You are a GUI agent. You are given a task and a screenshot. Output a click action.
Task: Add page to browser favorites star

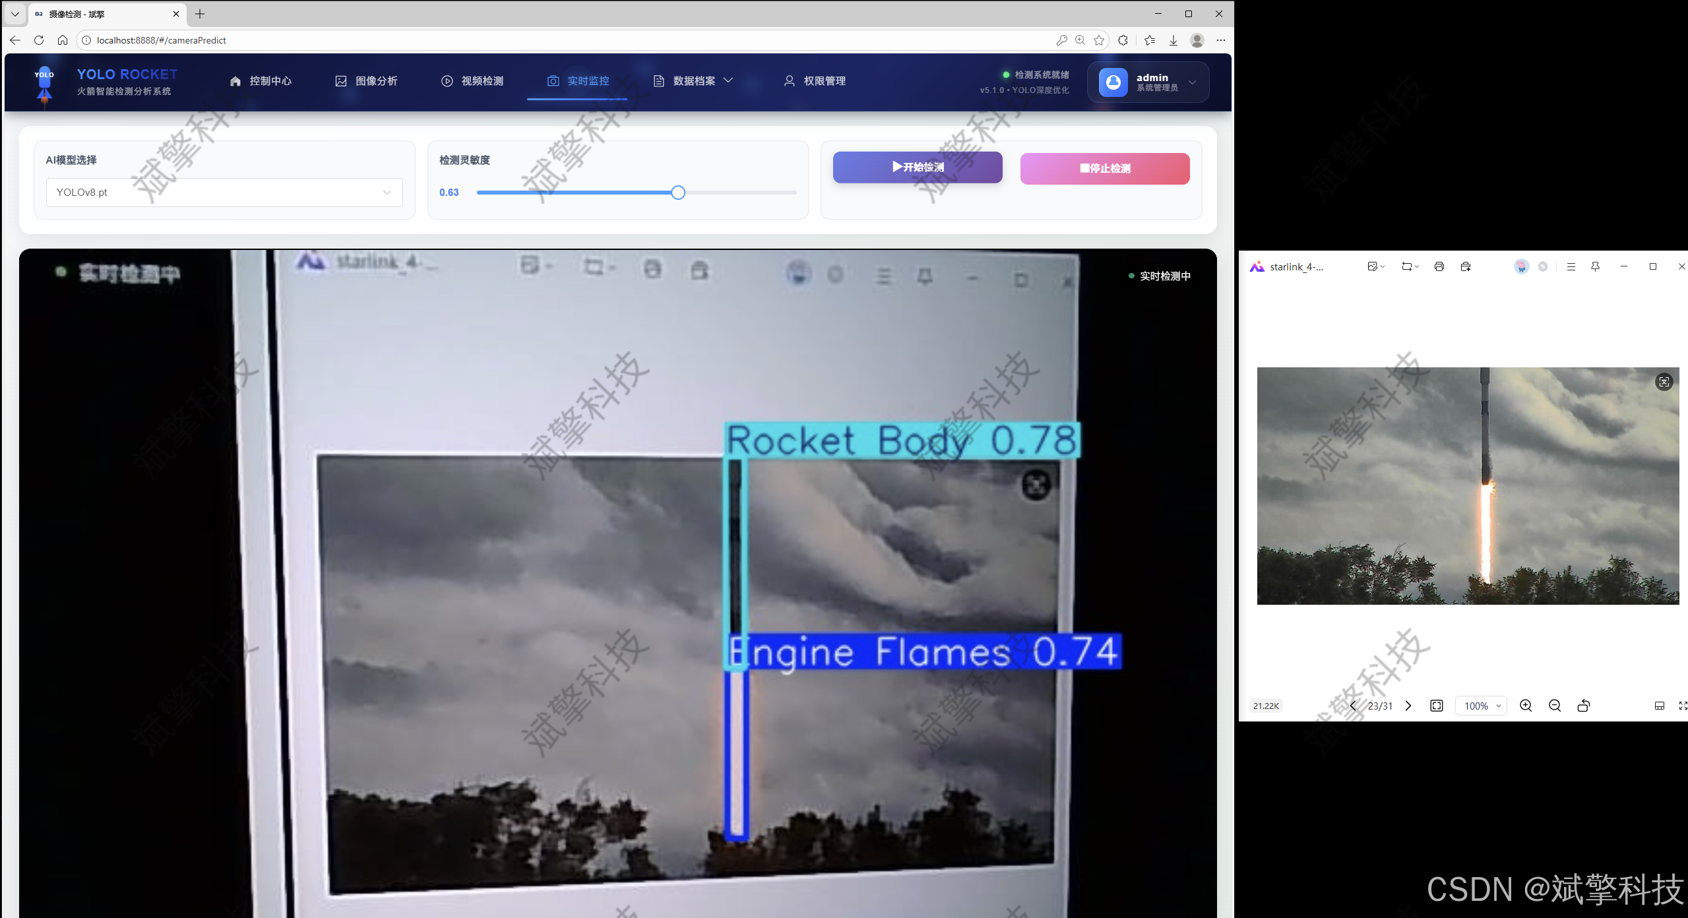(x=1098, y=40)
